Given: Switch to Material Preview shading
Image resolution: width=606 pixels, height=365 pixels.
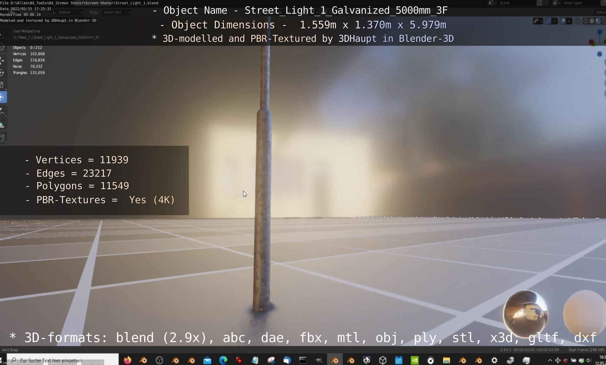Looking at the screenshot, I should (598, 21).
